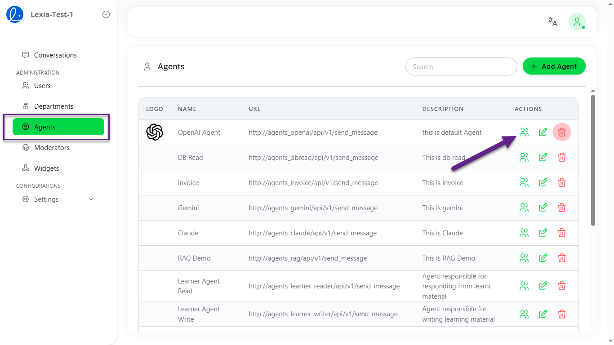The image size is (614, 345).
Task: Delete the Gemini agent
Action: point(561,208)
